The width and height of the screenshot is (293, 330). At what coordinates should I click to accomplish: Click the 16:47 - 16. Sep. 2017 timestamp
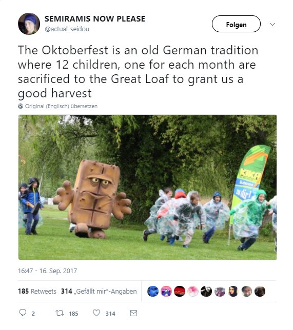click(47, 271)
